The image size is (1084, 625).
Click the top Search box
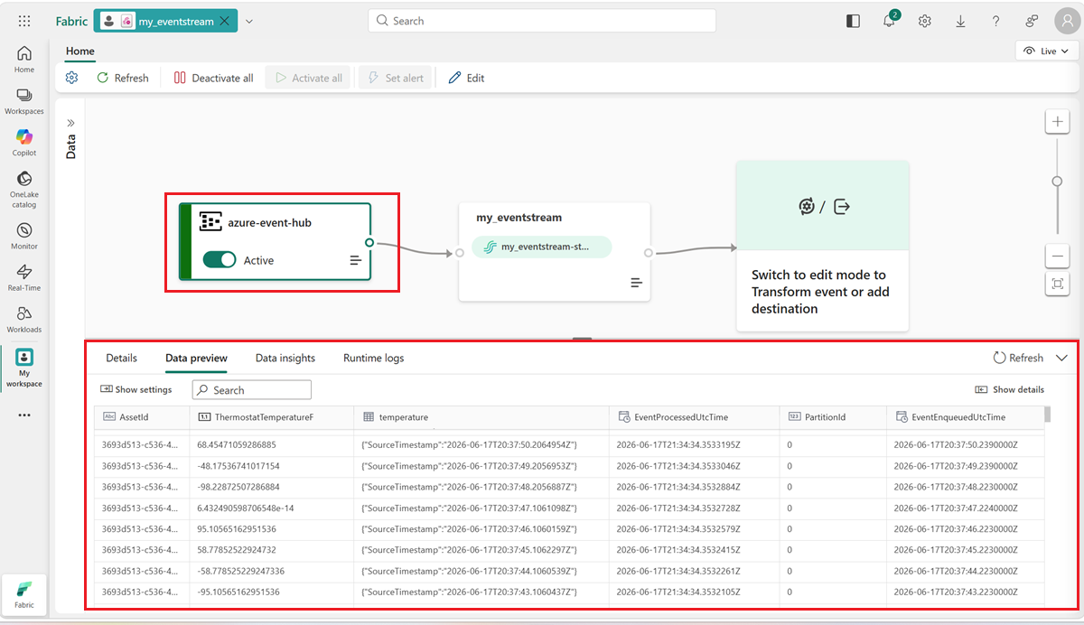[542, 21]
